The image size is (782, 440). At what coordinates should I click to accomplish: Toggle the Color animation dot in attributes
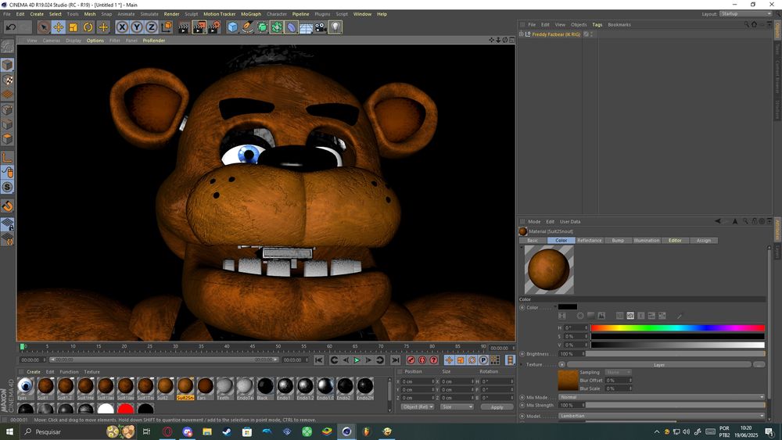(522, 307)
